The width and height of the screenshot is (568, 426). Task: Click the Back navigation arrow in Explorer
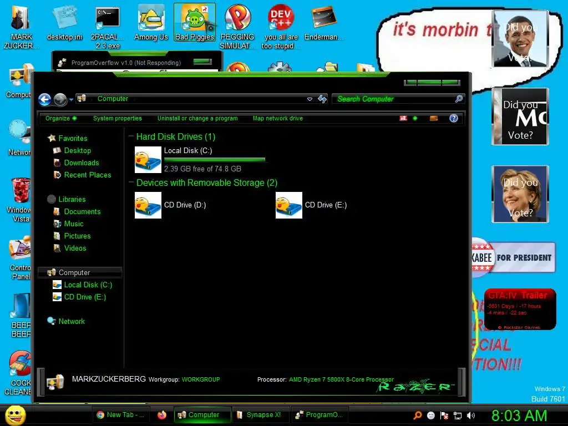[44, 99]
